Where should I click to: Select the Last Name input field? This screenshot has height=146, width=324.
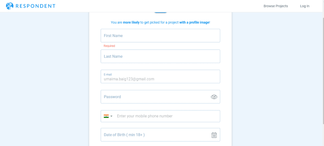point(160,56)
